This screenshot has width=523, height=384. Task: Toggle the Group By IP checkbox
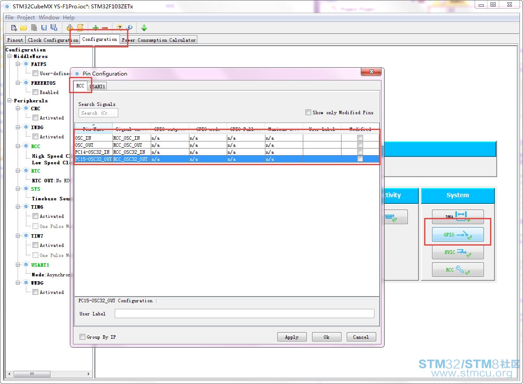tap(82, 337)
